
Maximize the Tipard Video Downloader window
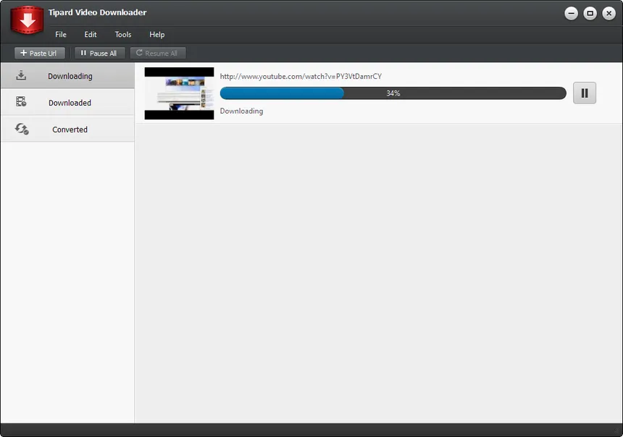click(590, 13)
